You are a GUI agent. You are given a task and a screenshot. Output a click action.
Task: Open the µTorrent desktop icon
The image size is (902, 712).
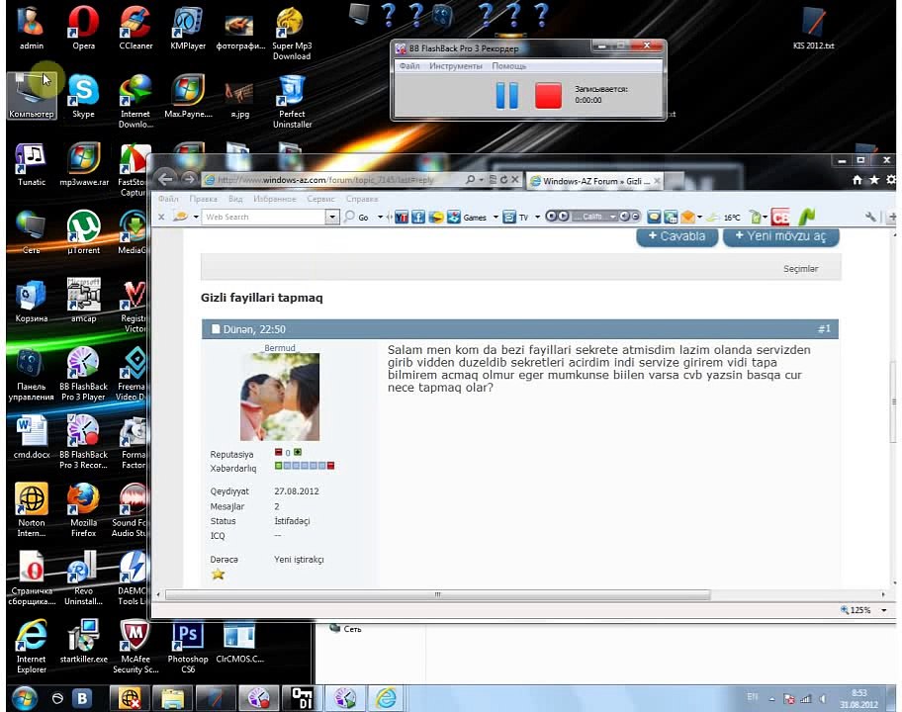83,232
